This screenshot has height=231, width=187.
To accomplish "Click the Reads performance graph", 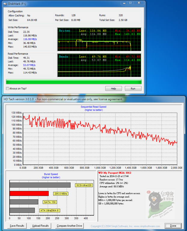I will click(99, 65).
